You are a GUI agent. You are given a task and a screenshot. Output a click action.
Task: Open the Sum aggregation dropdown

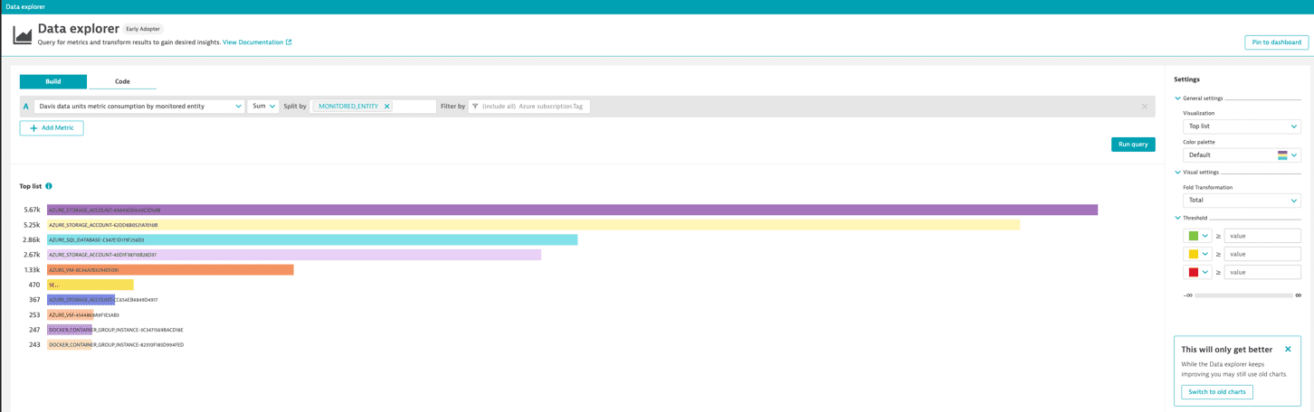click(x=263, y=107)
